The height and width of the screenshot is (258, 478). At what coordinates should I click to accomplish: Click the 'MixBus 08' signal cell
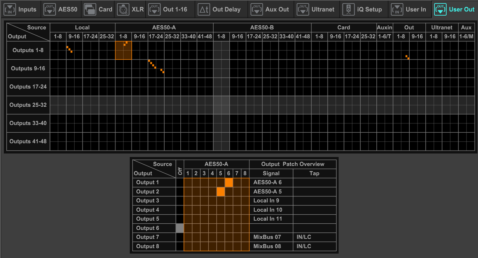pos(271,246)
